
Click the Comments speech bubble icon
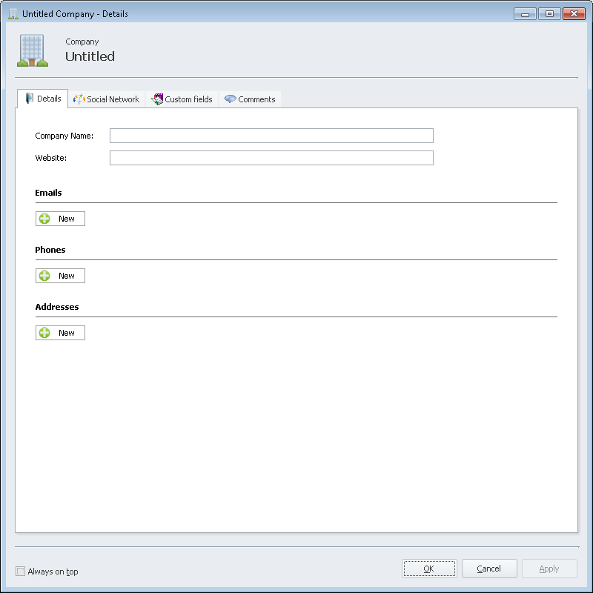coord(230,99)
